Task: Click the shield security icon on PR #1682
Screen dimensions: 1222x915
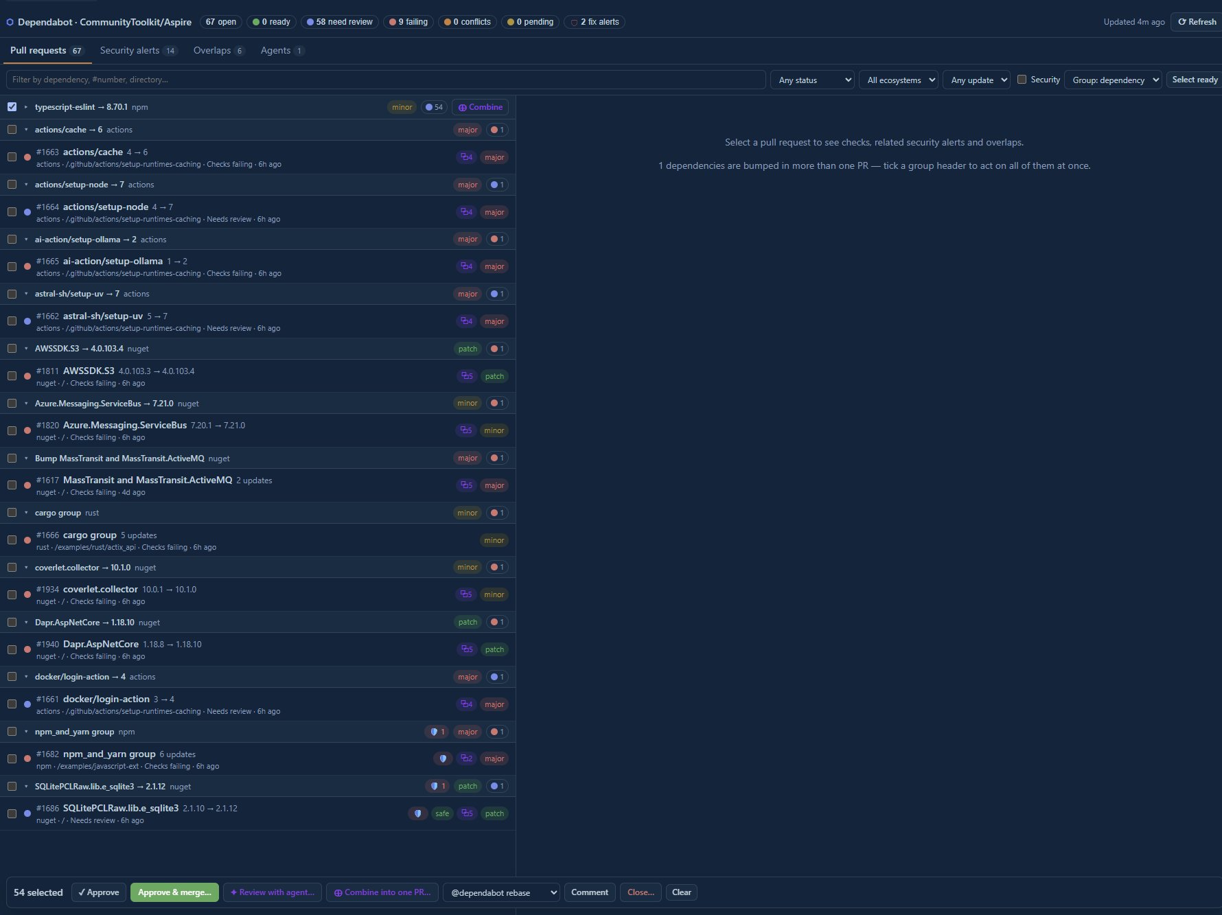Action: (443, 758)
